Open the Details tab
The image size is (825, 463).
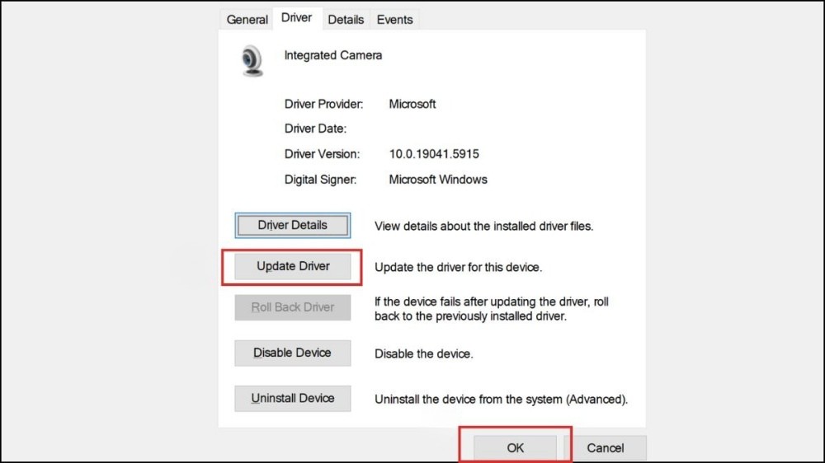[x=346, y=19]
